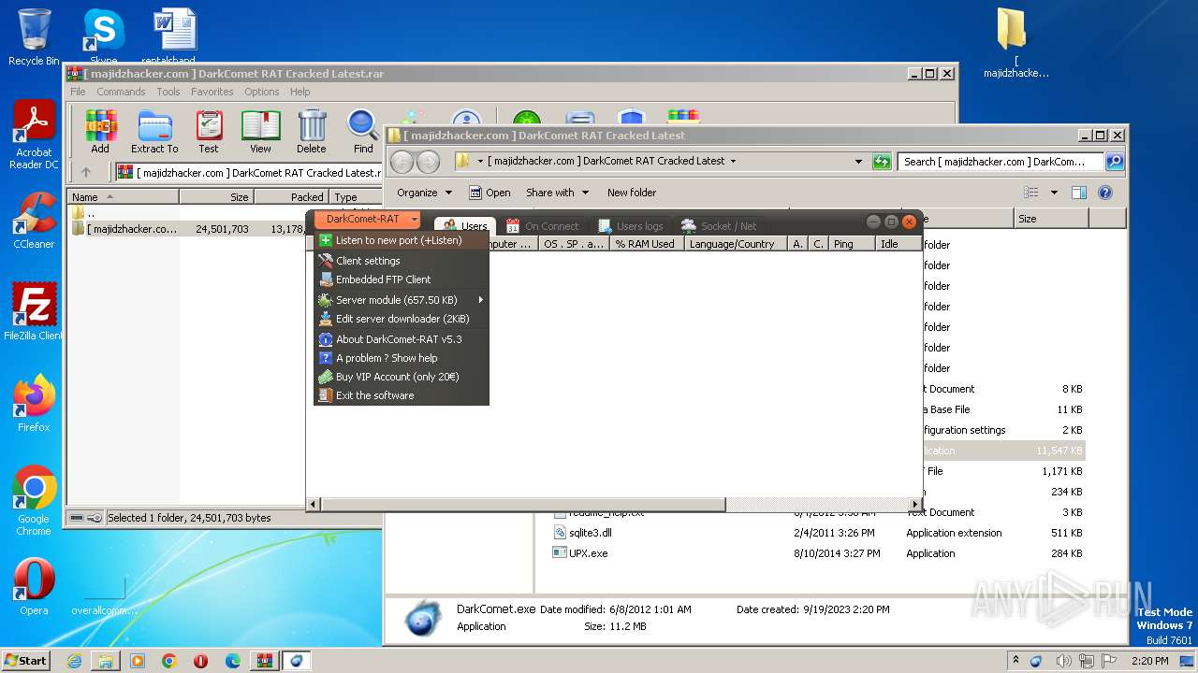Open FileZilla Client desktop icon

(x=34, y=311)
